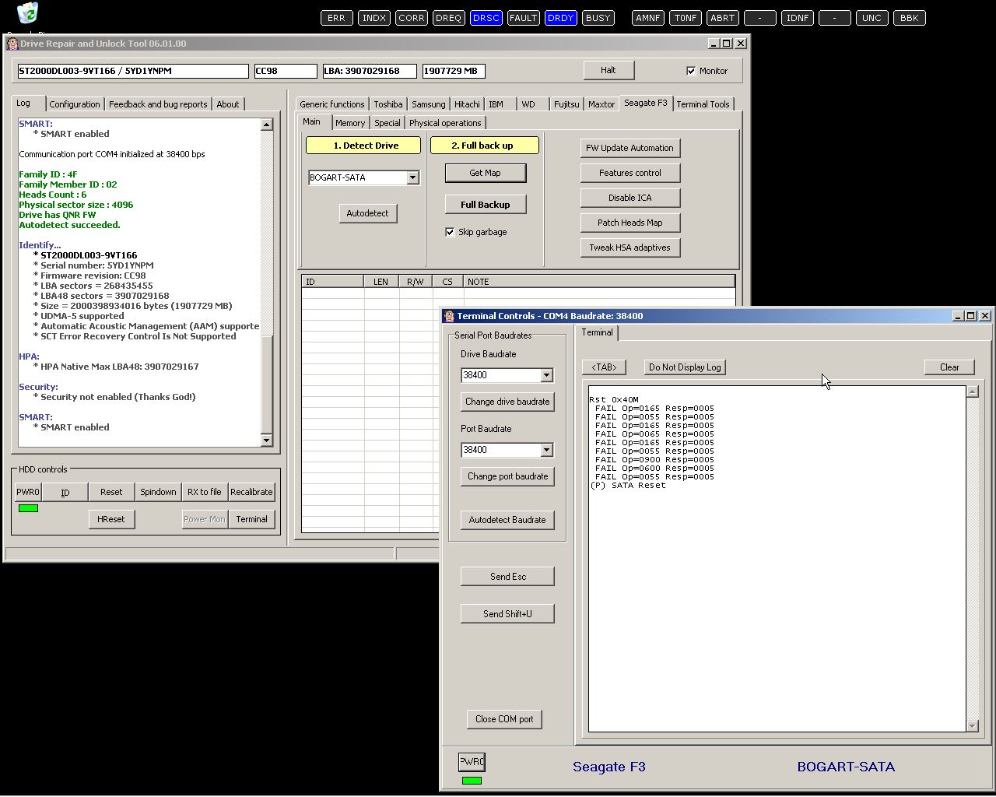Image resolution: width=996 pixels, height=797 pixels.
Task: Toggle the Monitor checkbox
Action: (691, 71)
